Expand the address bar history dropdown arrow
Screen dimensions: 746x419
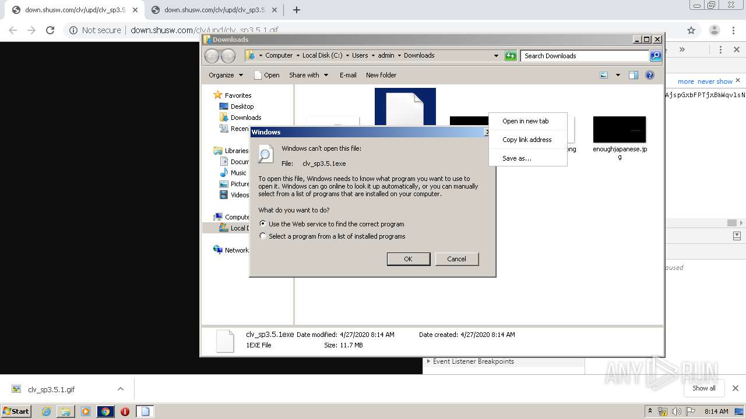(496, 56)
